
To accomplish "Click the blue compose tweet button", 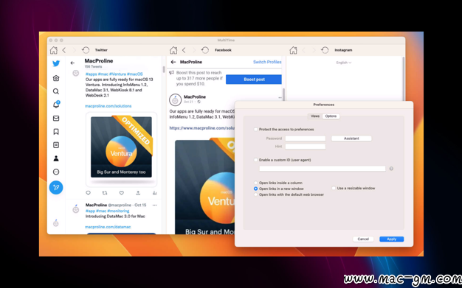I will point(56,187).
